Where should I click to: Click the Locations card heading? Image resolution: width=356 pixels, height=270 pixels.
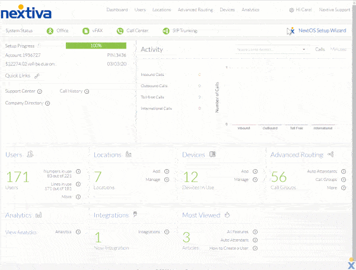pos(107,155)
